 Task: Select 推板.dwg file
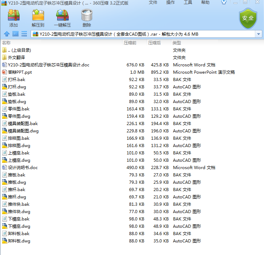(x=17, y=182)
